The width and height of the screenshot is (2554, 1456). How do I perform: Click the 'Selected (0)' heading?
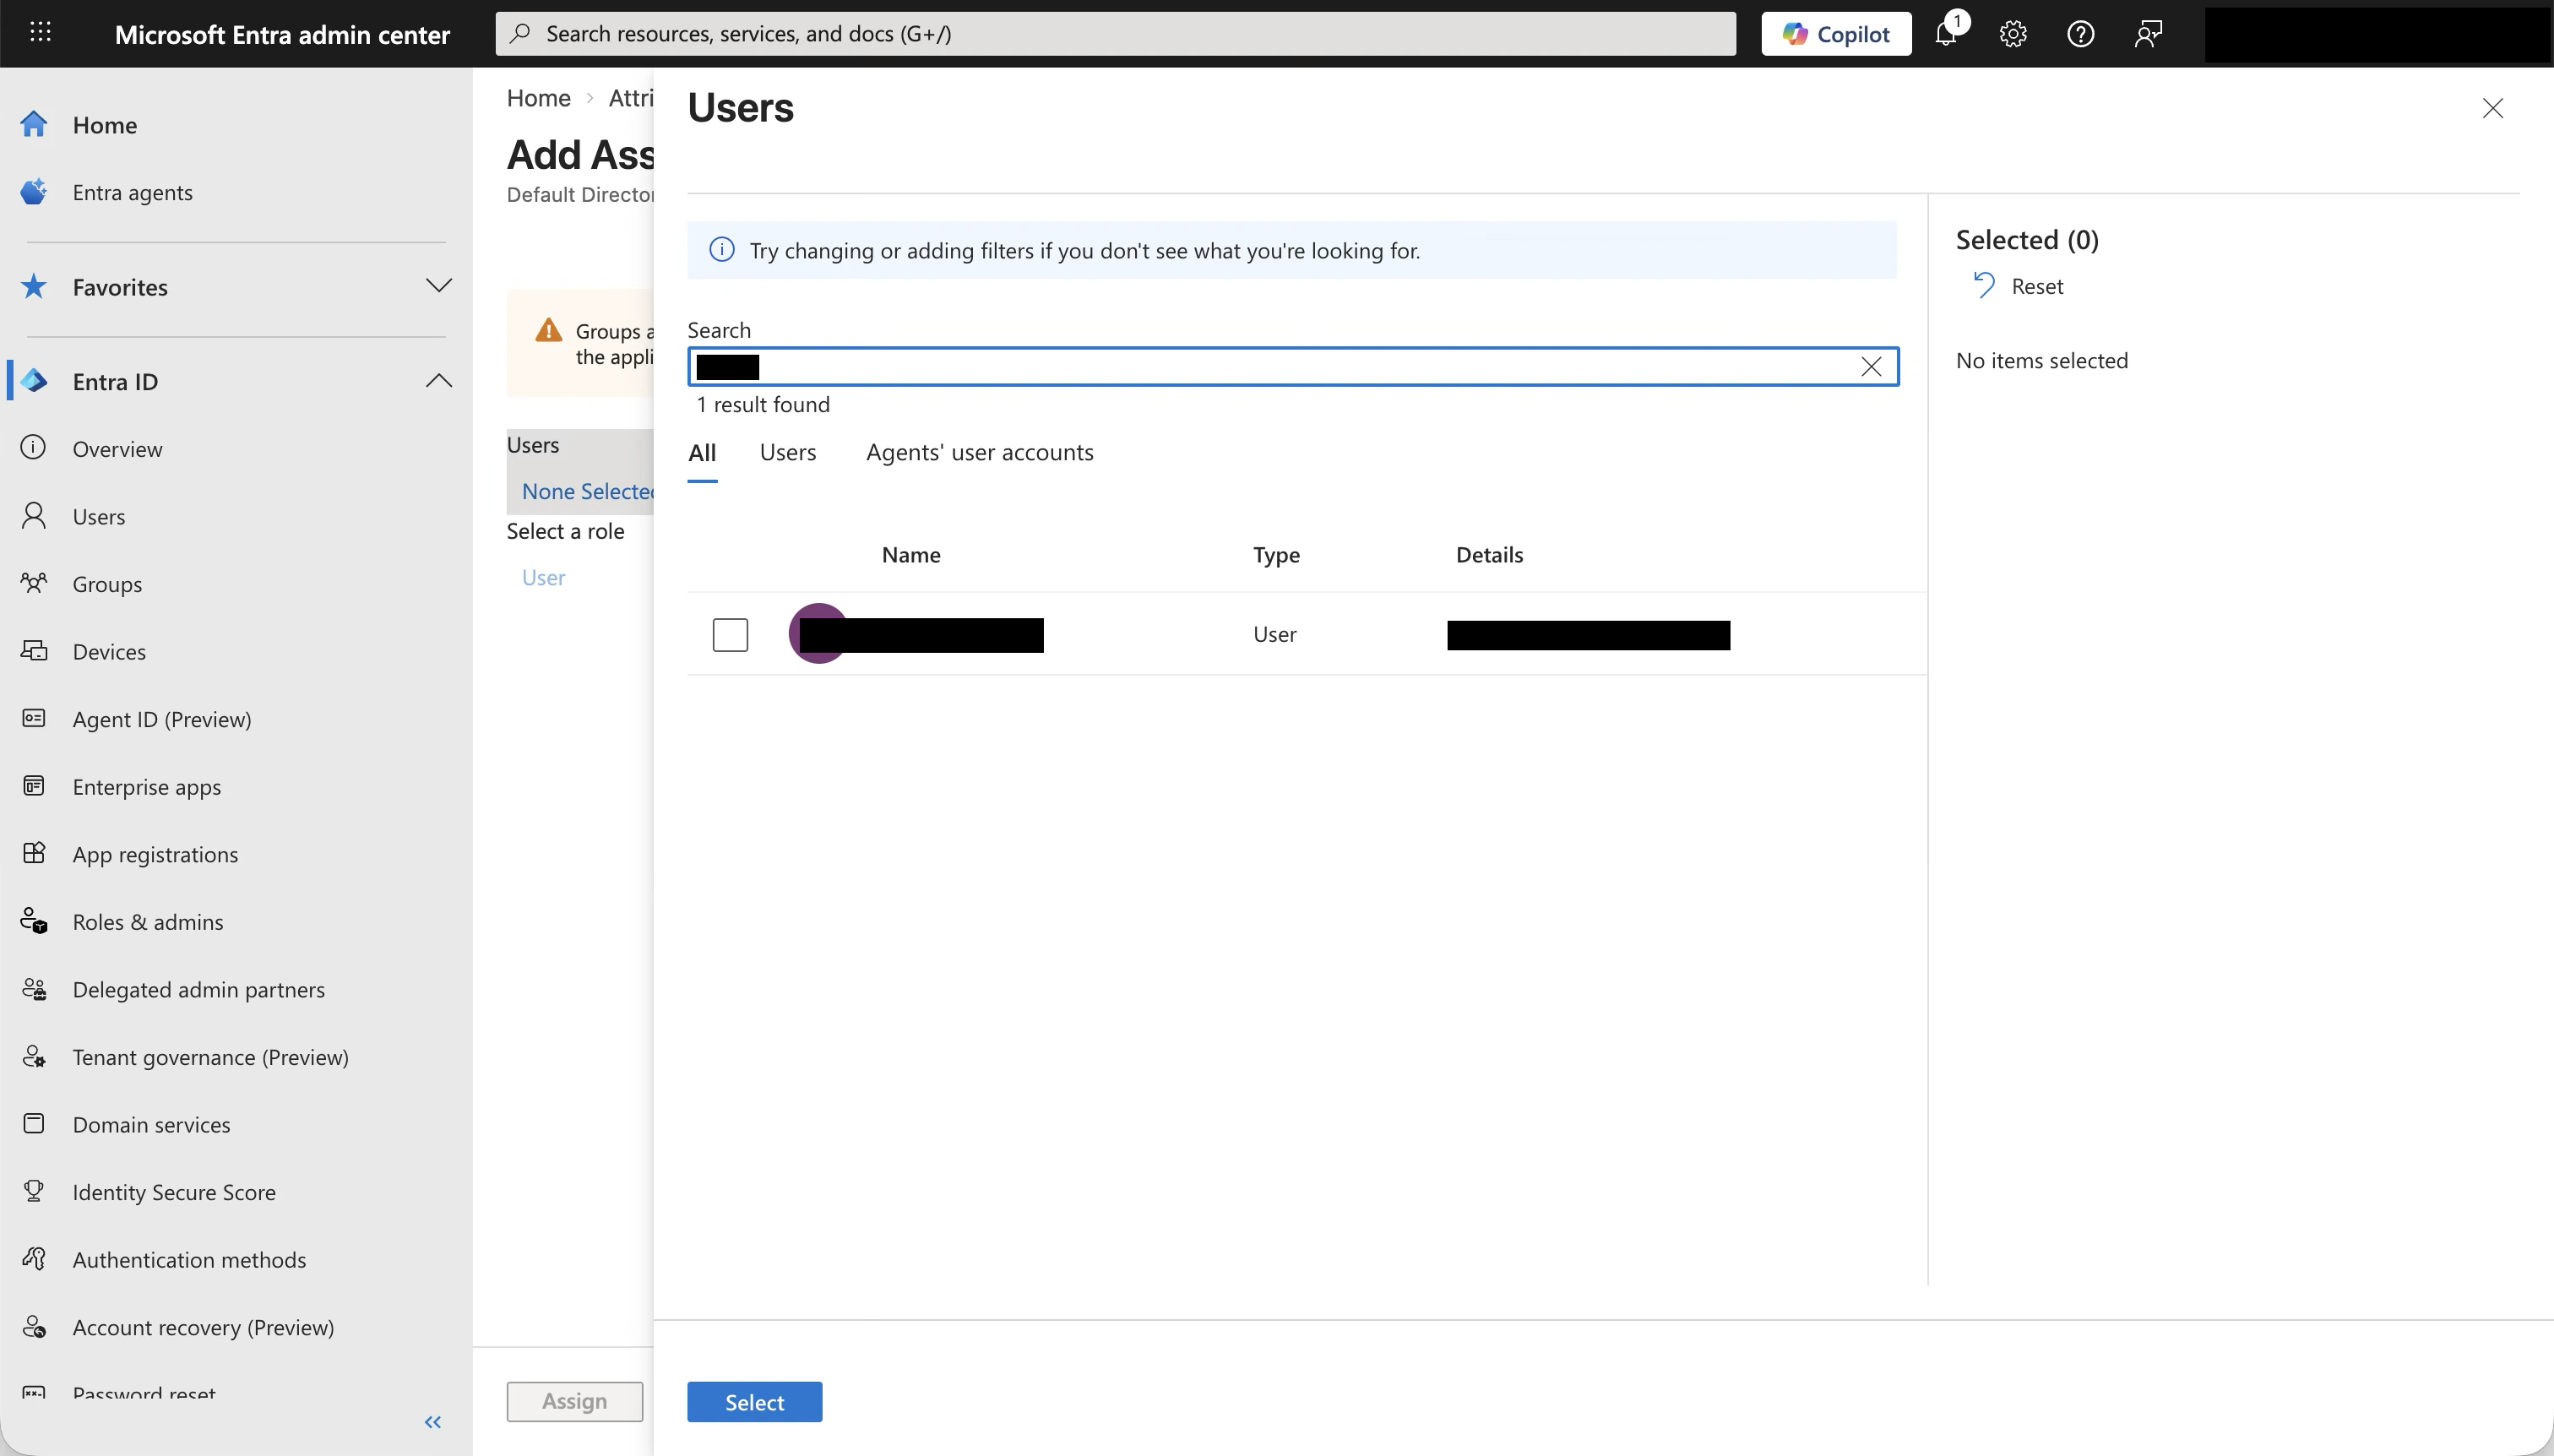coord(2027,240)
